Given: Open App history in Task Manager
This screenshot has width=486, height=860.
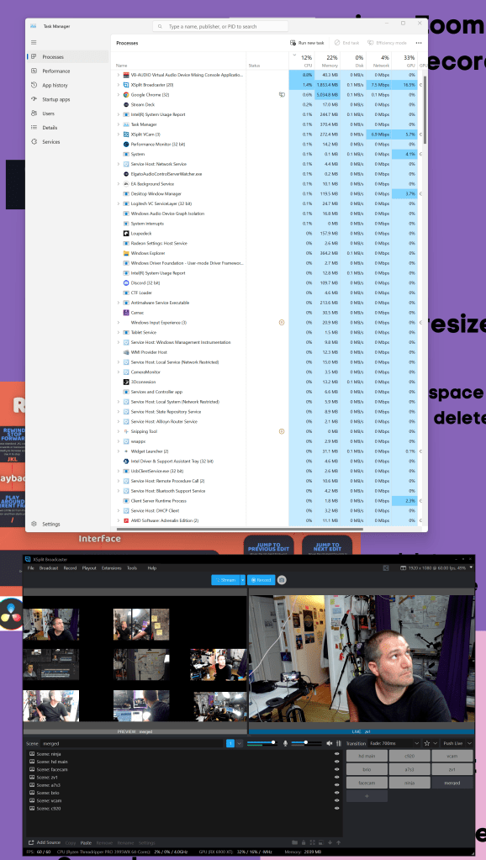Looking at the screenshot, I should [67, 85].
